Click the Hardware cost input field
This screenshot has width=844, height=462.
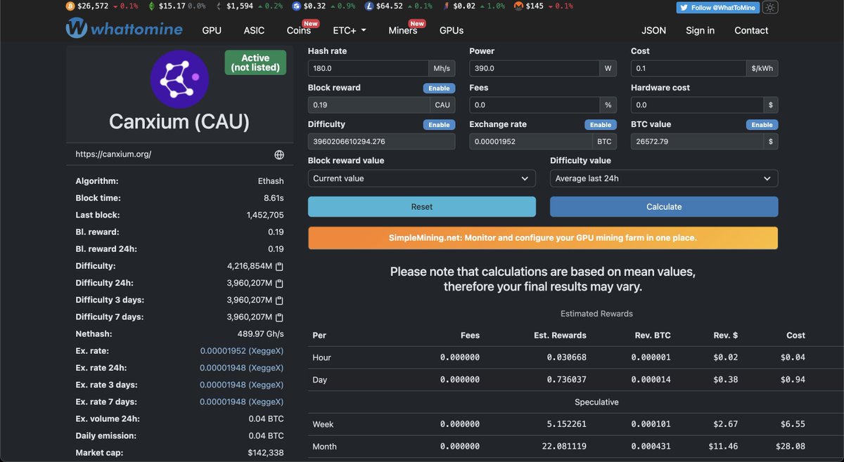[697, 105]
